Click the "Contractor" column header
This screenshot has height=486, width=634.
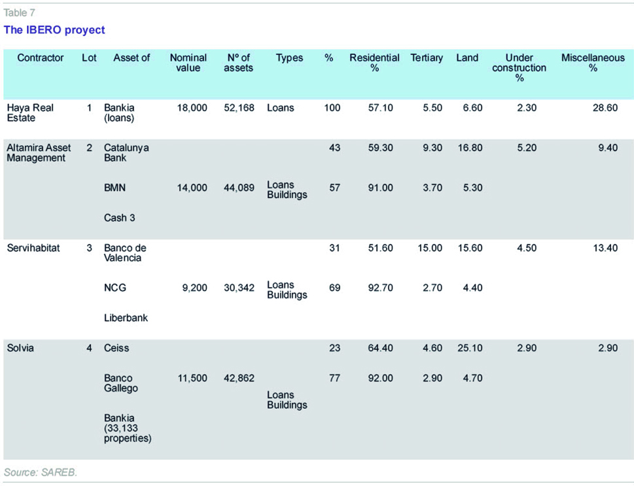click(x=41, y=58)
